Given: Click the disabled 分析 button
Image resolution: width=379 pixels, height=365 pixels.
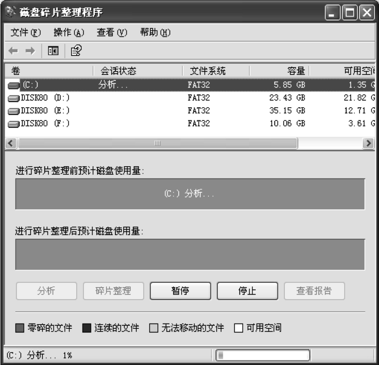Looking at the screenshot, I should coord(47,291).
